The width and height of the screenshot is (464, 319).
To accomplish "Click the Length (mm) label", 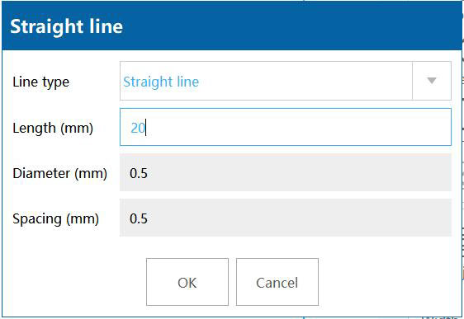I will pos(53,129).
